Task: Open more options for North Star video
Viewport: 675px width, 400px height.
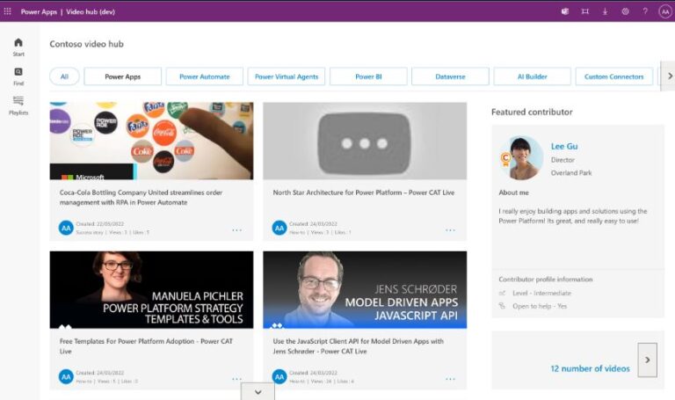Action: pyautogui.click(x=450, y=230)
